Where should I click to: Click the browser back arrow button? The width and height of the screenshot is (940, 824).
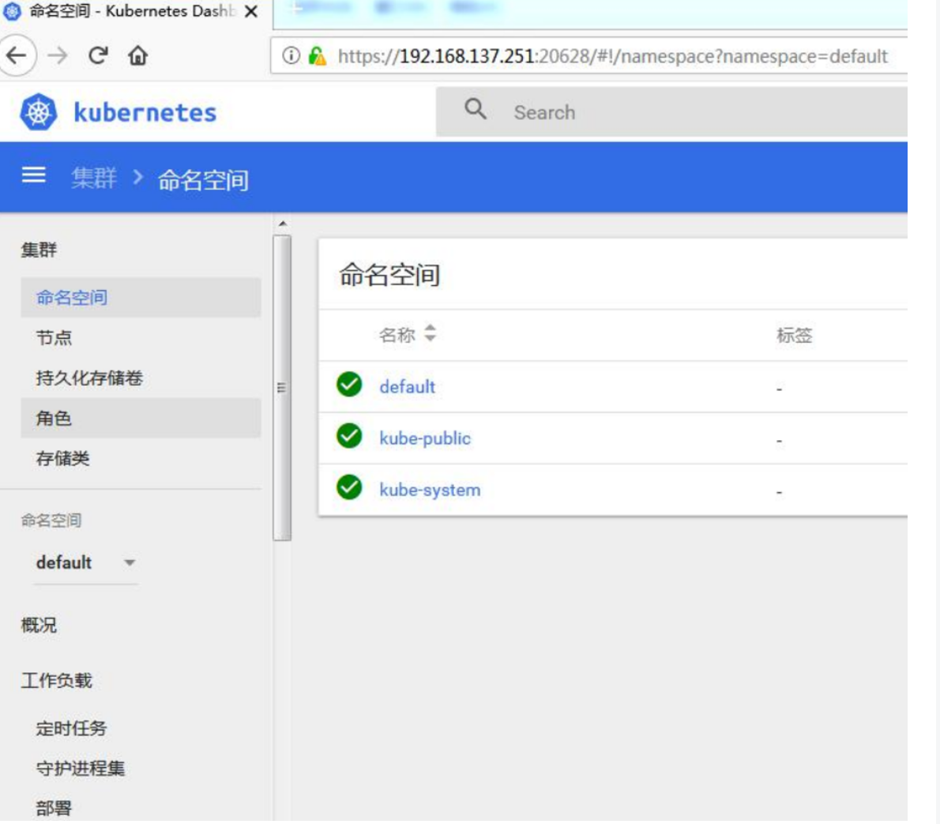16,56
